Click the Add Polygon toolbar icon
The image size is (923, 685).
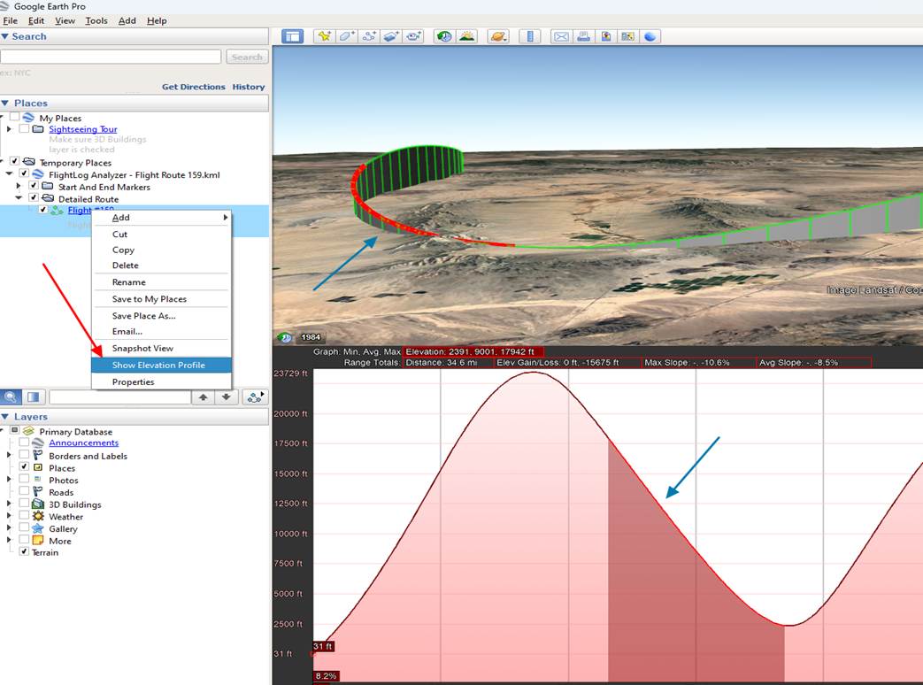346,36
